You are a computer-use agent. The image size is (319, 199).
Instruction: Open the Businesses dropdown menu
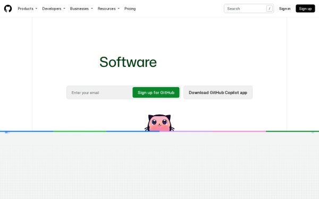click(x=81, y=8)
